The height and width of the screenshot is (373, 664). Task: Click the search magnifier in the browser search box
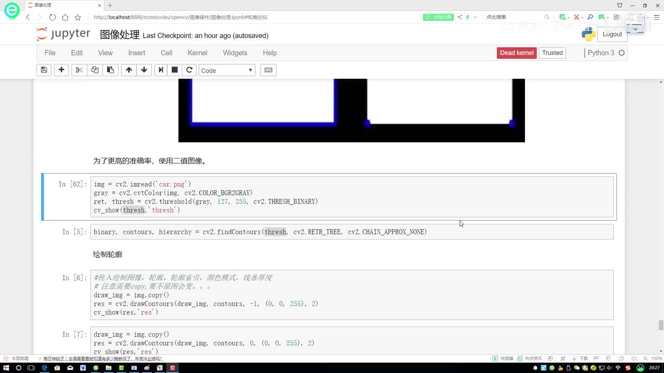[547, 17]
